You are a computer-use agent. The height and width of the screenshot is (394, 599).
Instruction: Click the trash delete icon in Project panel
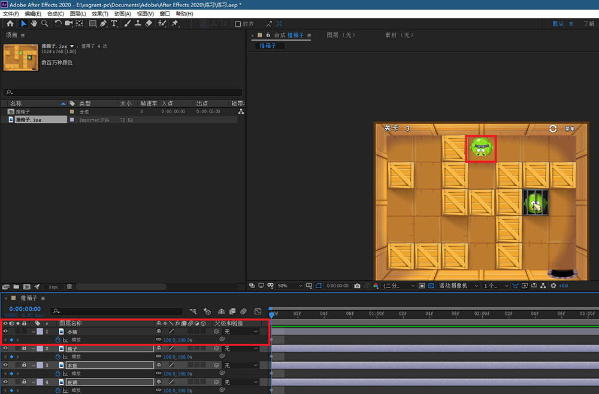(69, 287)
